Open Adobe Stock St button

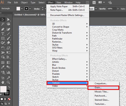[94, 2]
